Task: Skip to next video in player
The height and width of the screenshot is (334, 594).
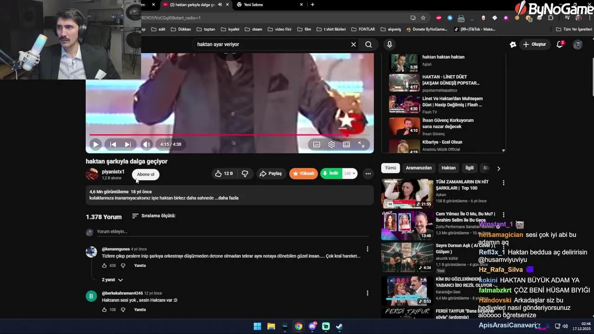Action: [x=128, y=144]
